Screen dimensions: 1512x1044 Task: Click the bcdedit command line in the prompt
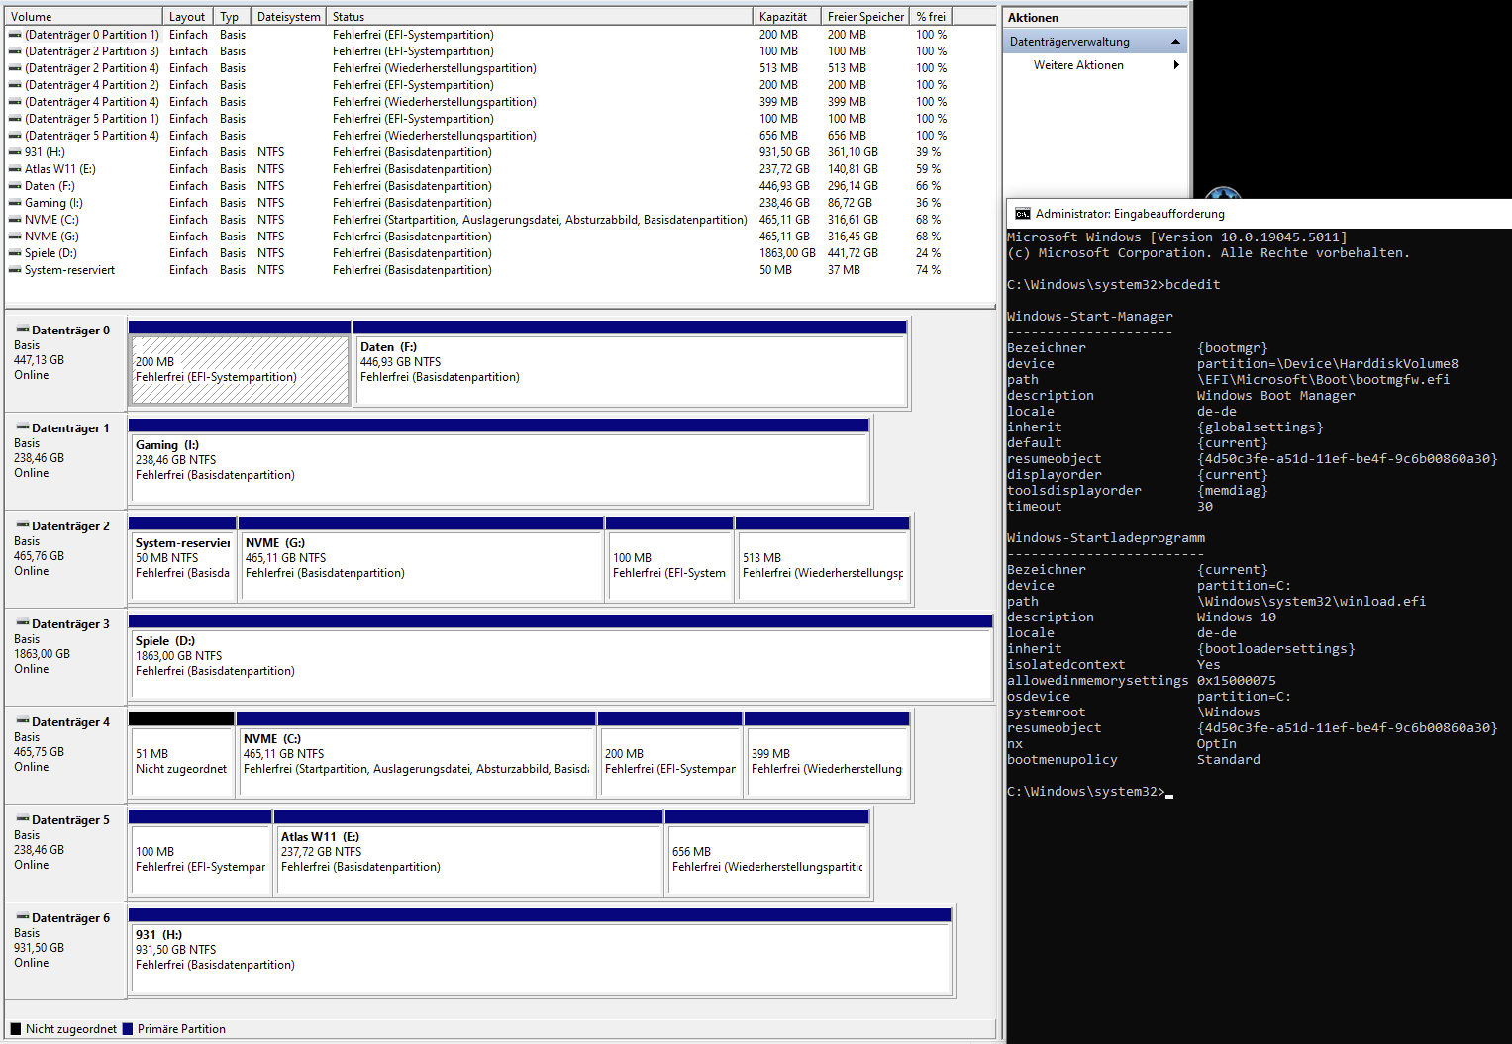(1113, 285)
